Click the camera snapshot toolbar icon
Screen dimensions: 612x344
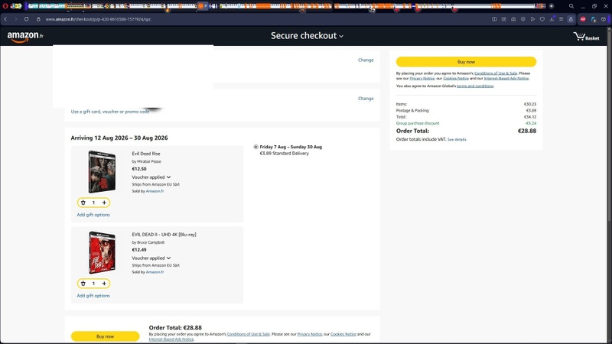(x=513, y=19)
